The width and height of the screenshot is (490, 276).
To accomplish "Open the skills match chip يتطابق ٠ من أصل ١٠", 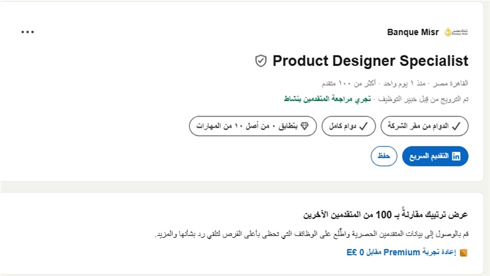I will tap(253, 126).
